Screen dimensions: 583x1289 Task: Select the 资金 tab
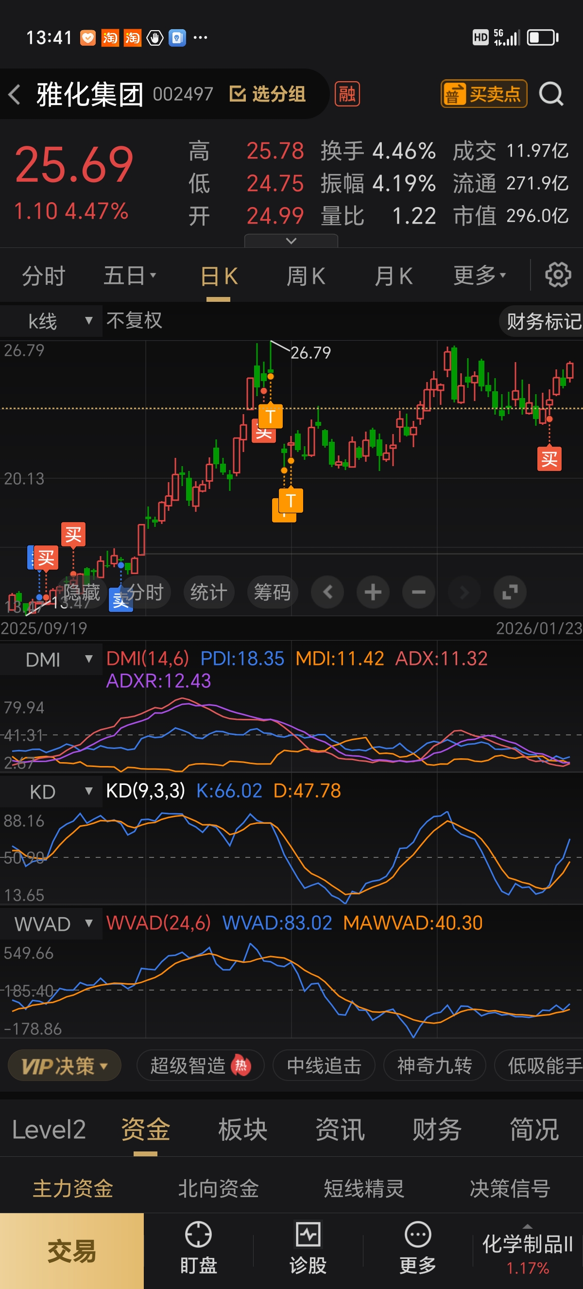pos(145,1130)
